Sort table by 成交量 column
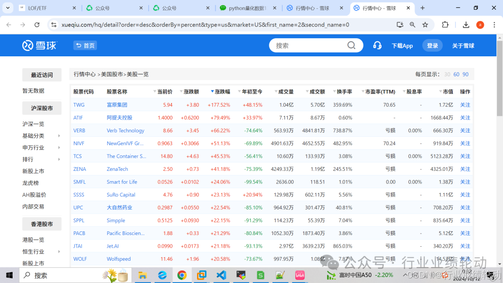 [284, 92]
